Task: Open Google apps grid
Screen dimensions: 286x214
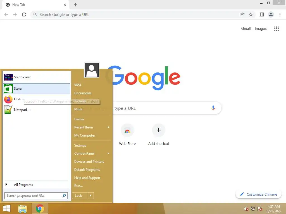Action: tap(277, 29)
